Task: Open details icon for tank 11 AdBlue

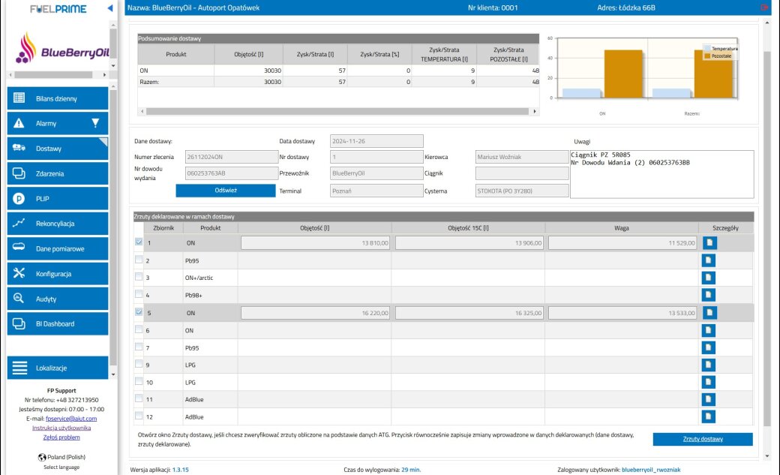Action: coord(708,398)
